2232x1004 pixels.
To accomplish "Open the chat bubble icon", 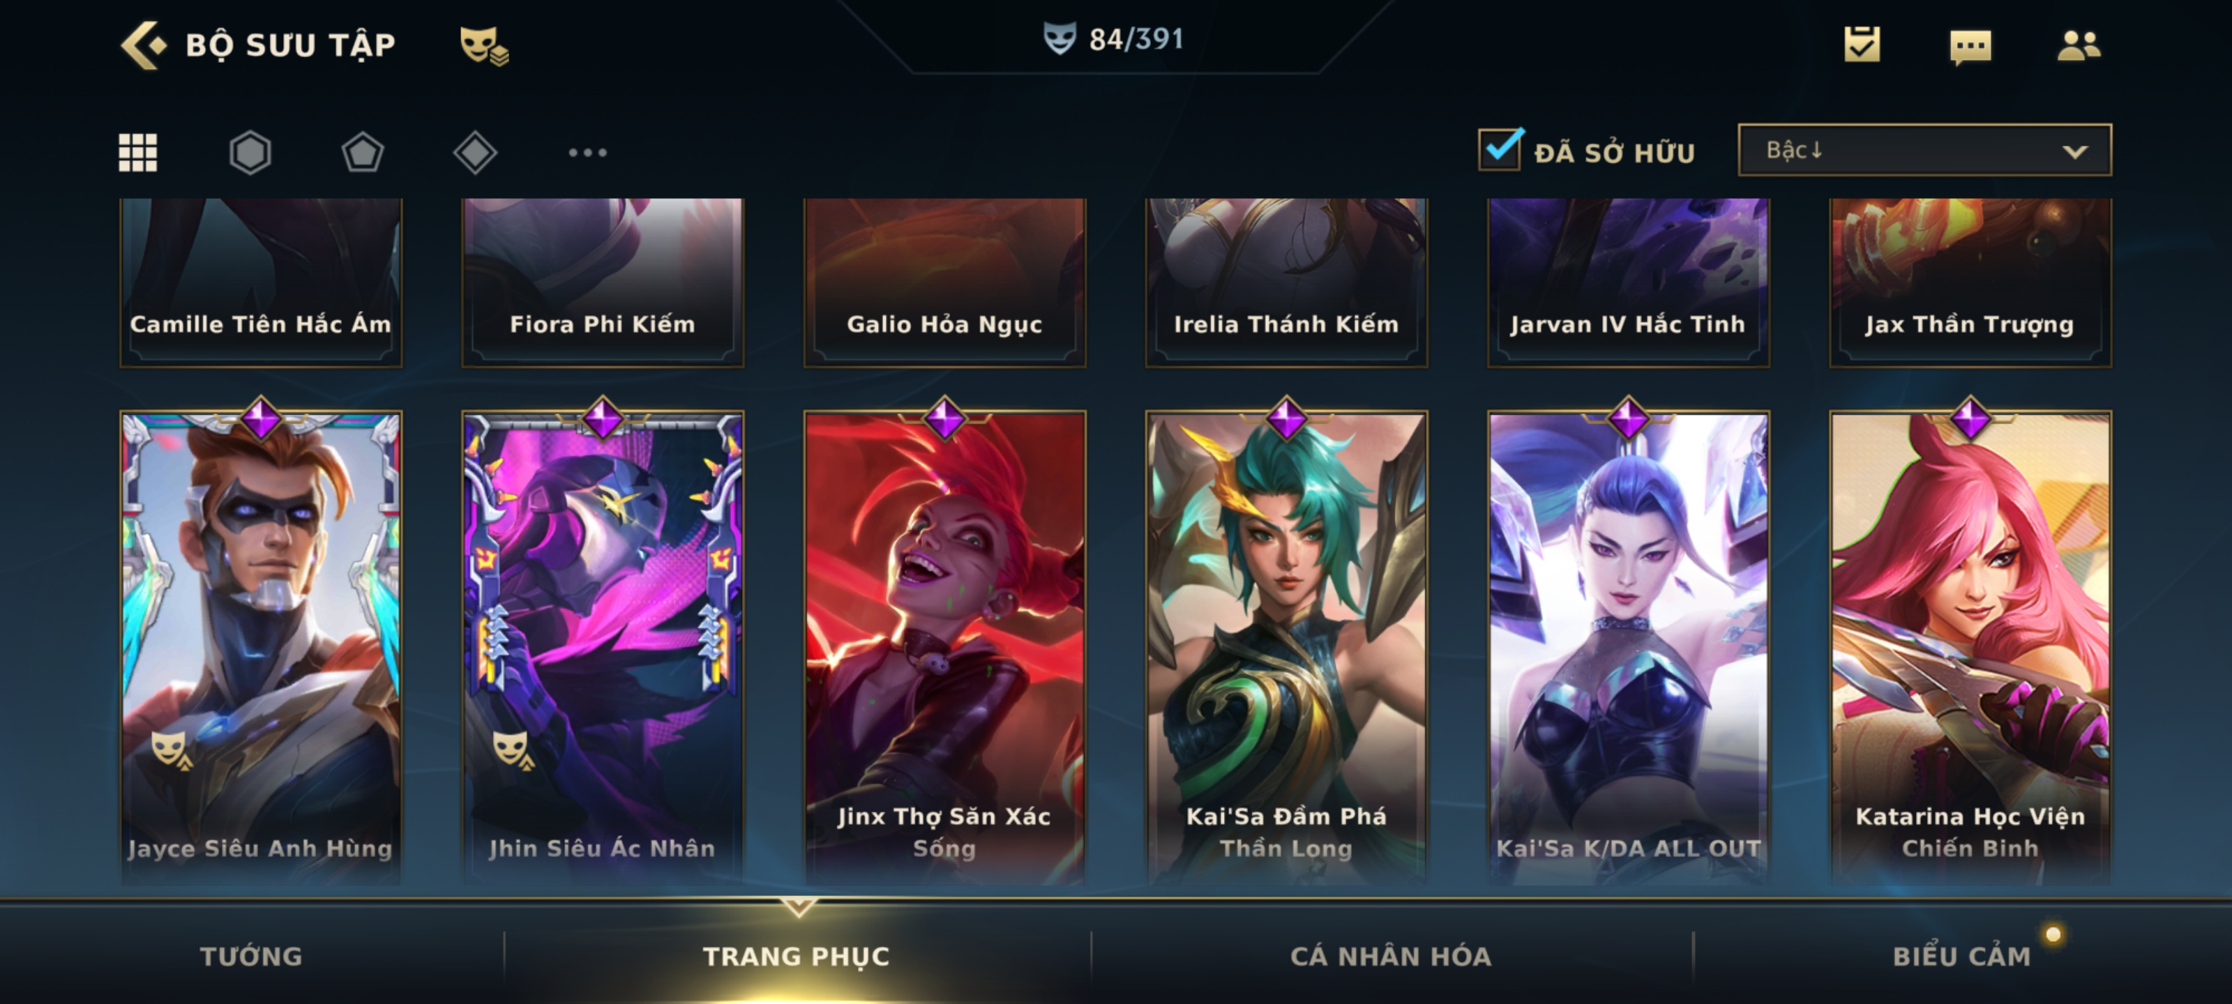I will point(1970,46).
